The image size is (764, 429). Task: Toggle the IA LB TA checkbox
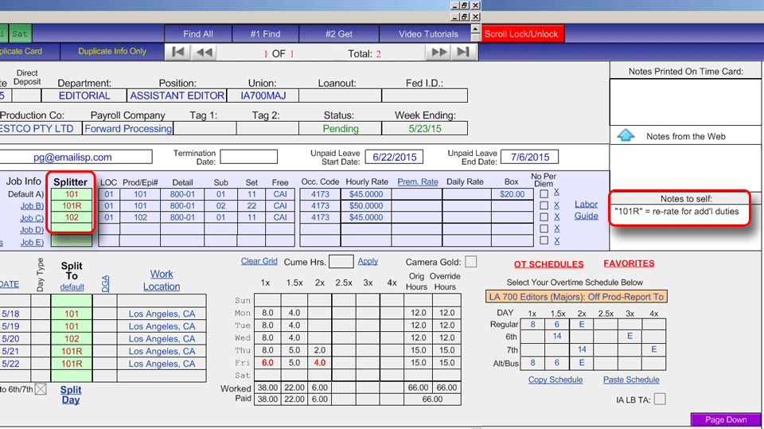660,400
